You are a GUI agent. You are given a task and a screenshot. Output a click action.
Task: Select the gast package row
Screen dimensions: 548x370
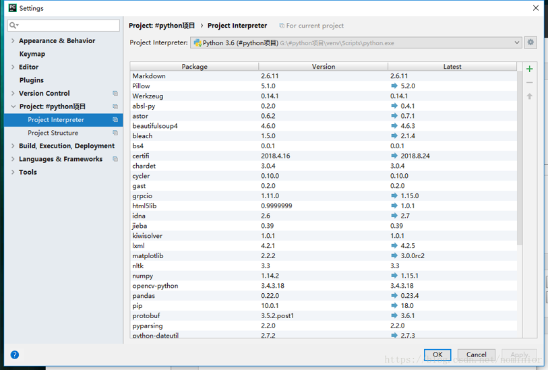(324, 186)
